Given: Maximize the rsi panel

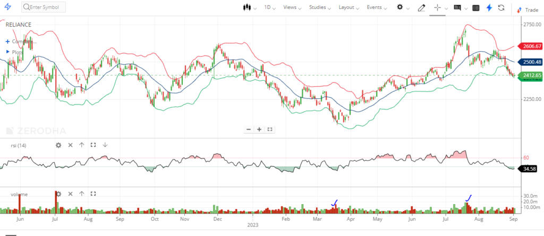Looking at the screenshot, I should (93, 145).
